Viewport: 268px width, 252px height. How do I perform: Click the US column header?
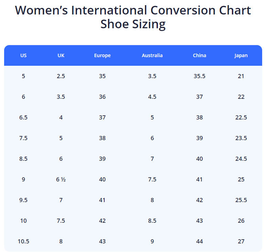[23, 55]
